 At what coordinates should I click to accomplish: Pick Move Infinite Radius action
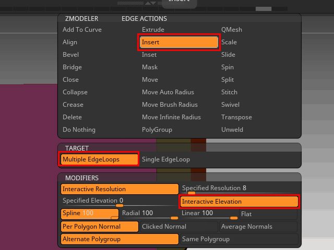point(171,117)
